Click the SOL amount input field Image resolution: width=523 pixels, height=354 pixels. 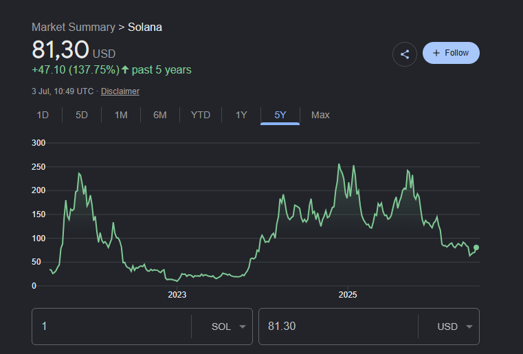[x=112, y=327]
